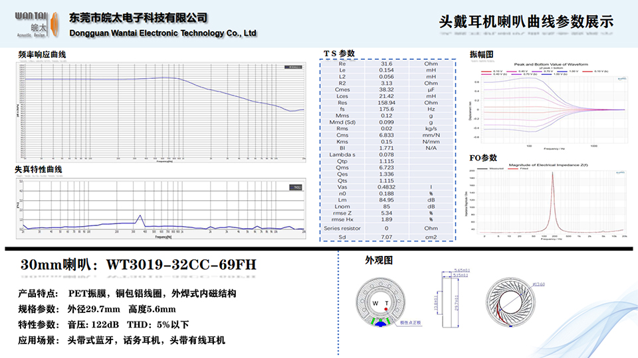
Task: Click the 外径29.7mm specification text
Action: (x=94, y=310)
